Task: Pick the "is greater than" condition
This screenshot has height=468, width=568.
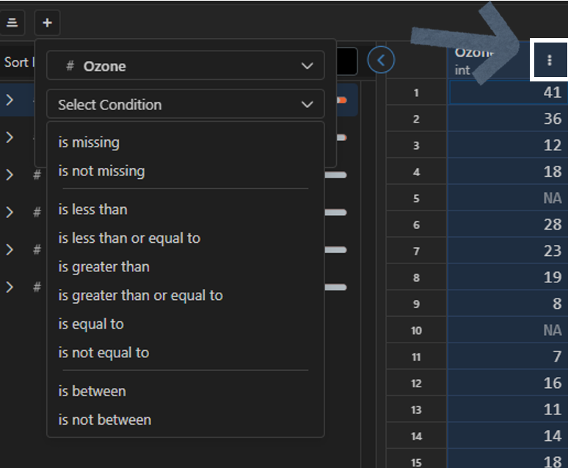Action: click(103, 266)
